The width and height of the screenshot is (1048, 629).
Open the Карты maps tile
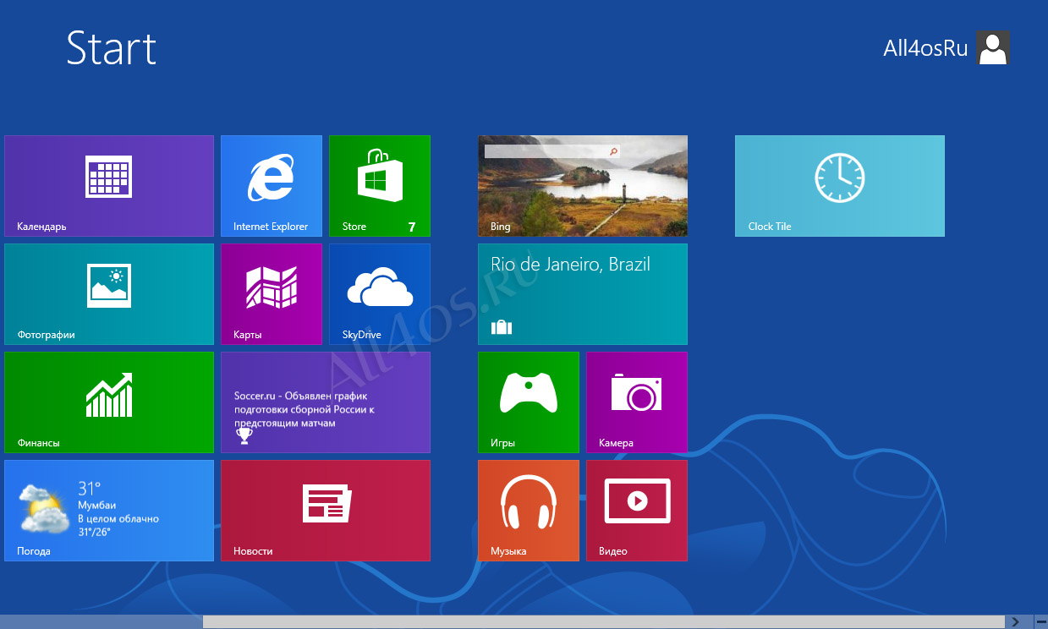click(272, 294)
